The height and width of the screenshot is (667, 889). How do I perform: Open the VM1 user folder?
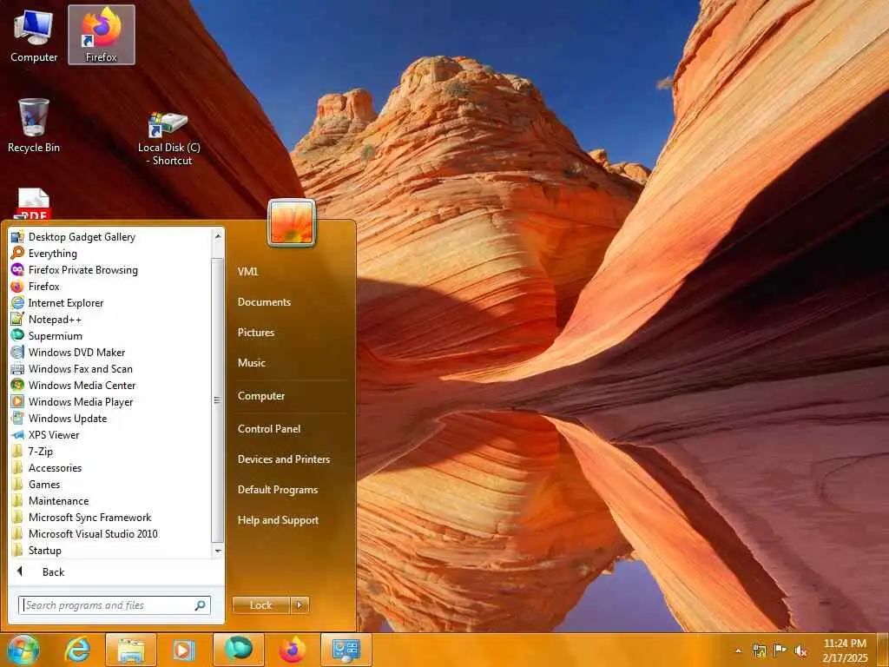(247, 272)
